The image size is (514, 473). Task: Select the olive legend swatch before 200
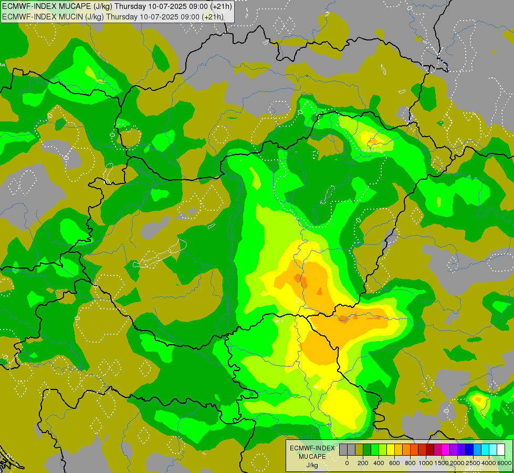point(359,449)
